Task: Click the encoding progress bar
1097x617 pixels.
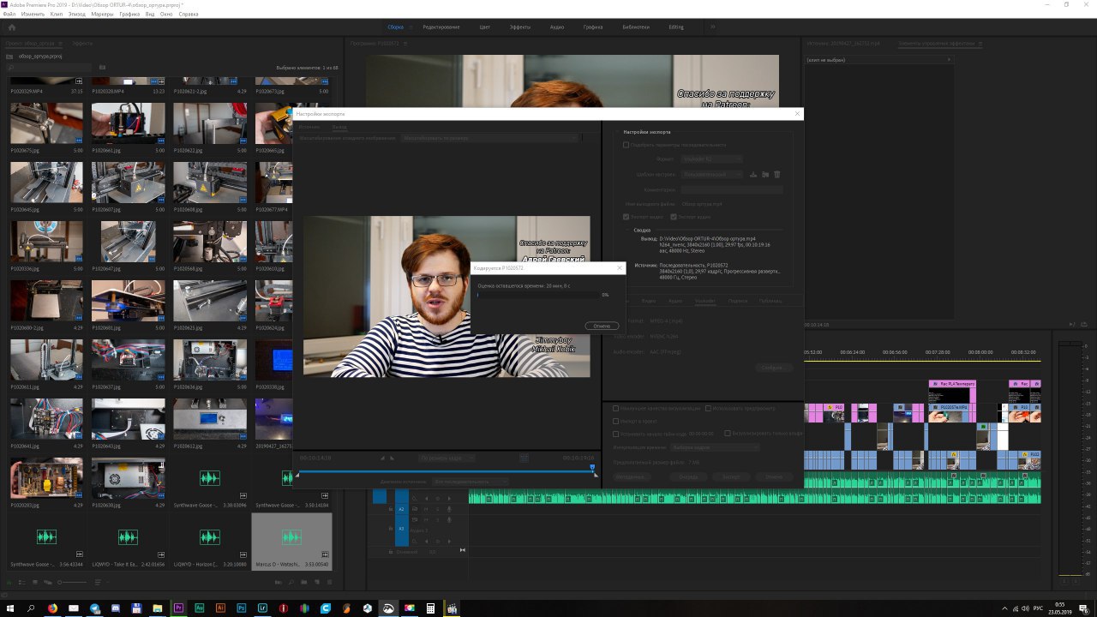Action: [537, 294]
